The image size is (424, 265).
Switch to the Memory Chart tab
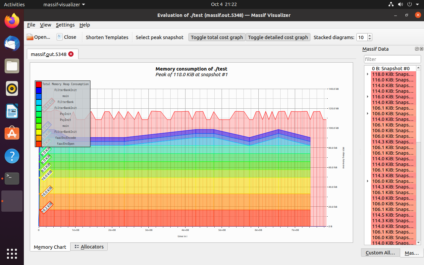[50, 247]
